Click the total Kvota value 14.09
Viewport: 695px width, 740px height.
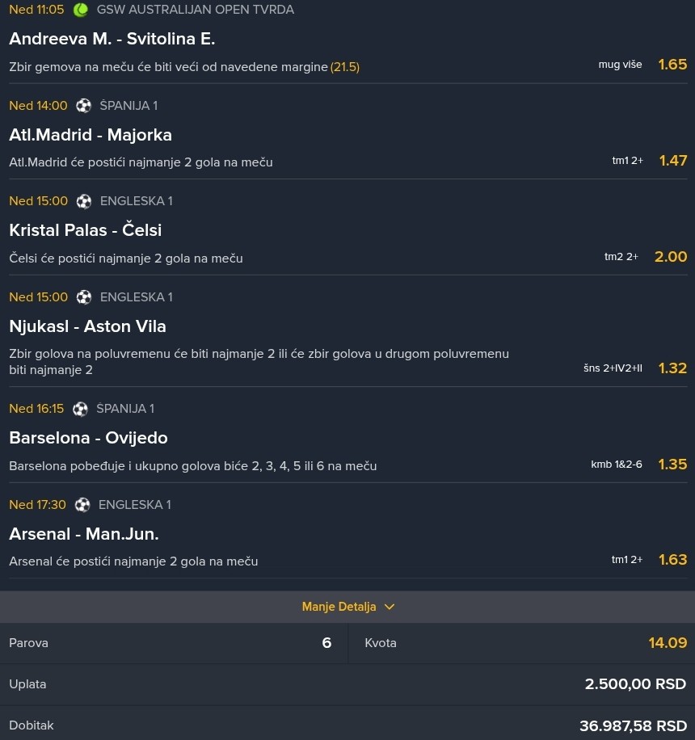click(667, 643)
